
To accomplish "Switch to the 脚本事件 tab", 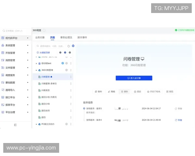I will (x=82, y=37).
